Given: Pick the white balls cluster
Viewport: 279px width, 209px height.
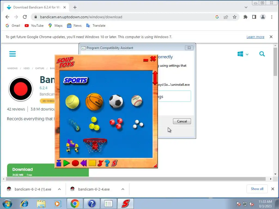Looking at the screenshot, I should (138, 124).
